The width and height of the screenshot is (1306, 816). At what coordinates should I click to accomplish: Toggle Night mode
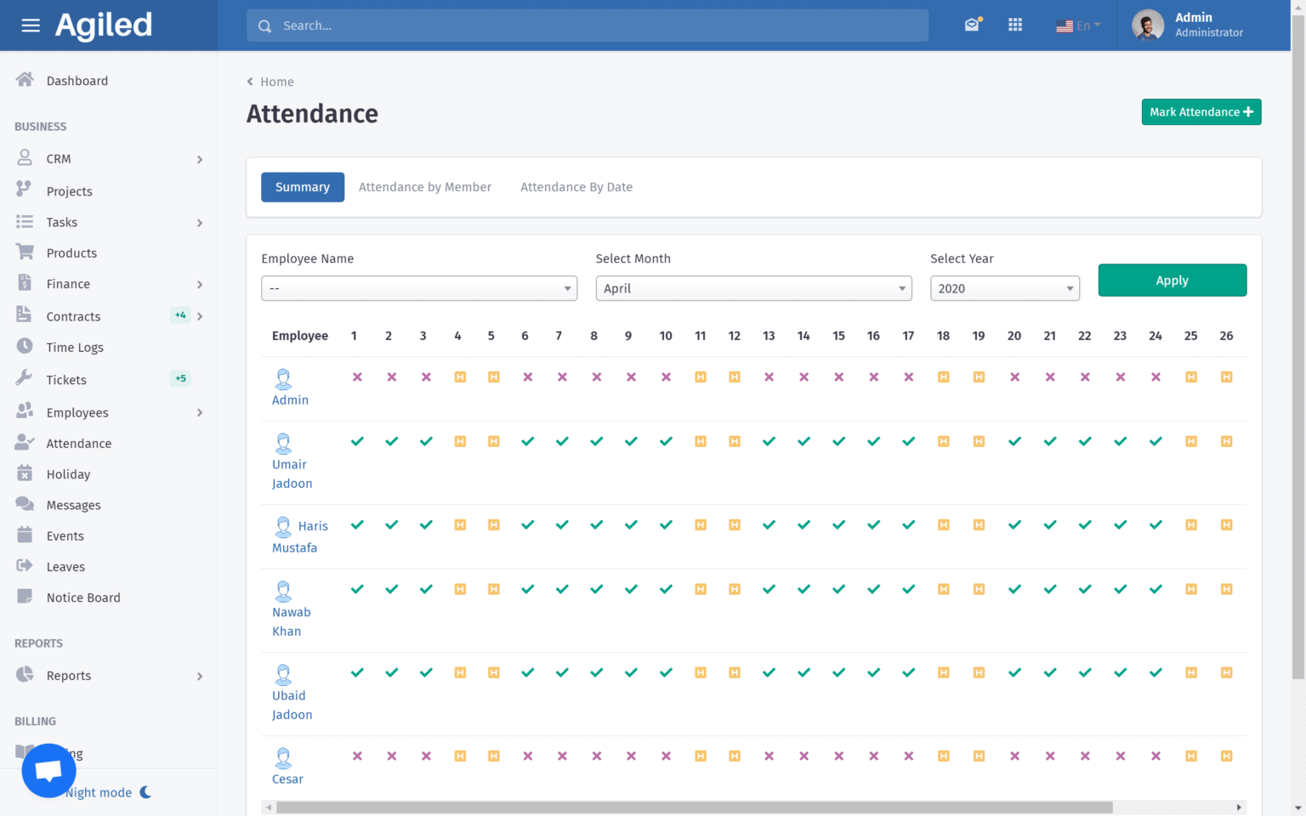click(110, 792)
